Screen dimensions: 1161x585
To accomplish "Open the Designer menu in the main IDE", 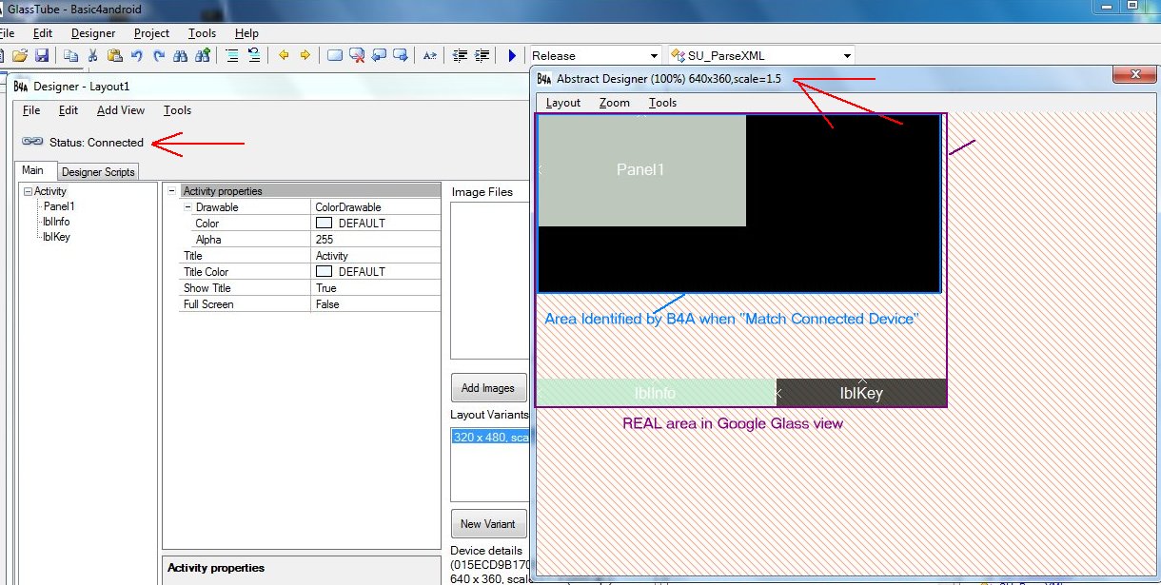I will point(93,33).
